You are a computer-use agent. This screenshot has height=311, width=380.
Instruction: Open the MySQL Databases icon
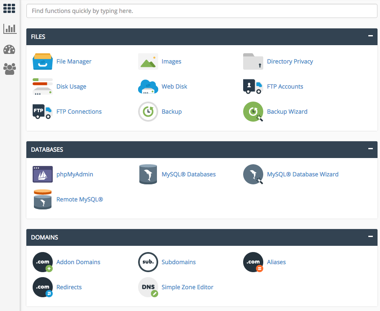click(x=148, y=174)
